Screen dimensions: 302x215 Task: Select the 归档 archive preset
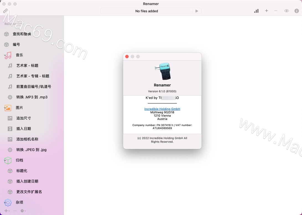tap(19, 160)
